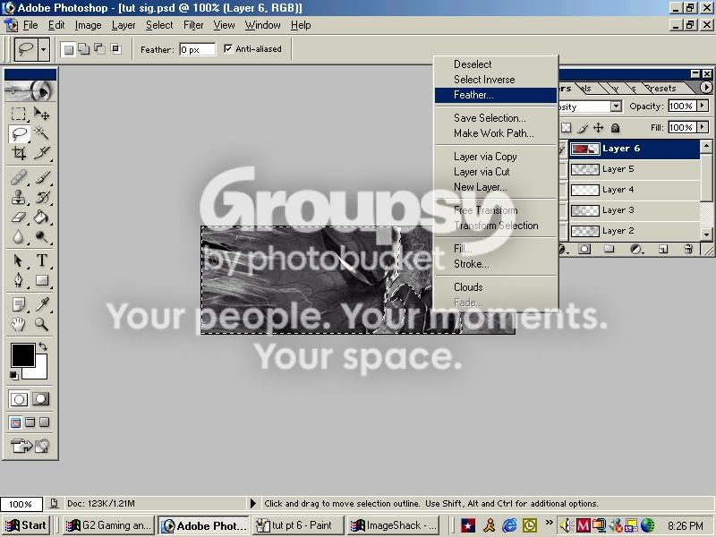Select the Move tool

coord(41,114)
